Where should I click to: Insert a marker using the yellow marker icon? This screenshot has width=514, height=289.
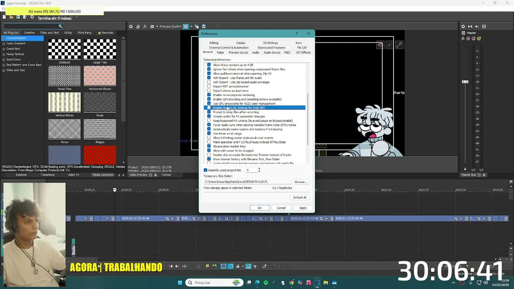207,266
